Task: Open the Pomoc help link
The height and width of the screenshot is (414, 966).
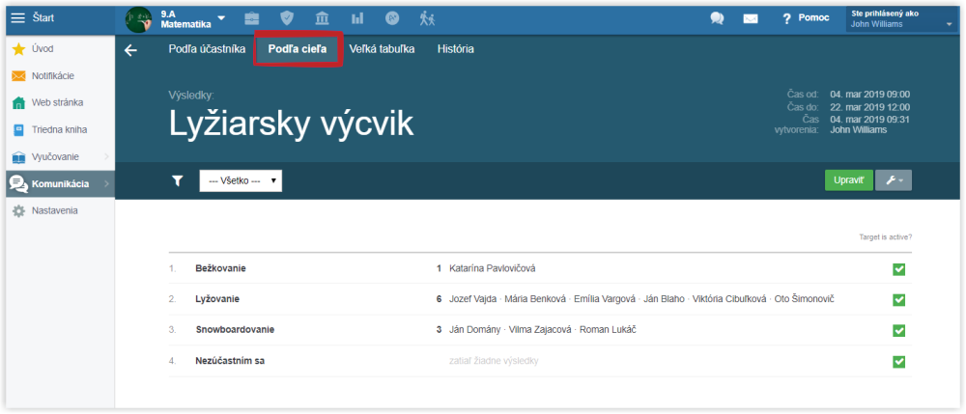Action: point(805,18)
